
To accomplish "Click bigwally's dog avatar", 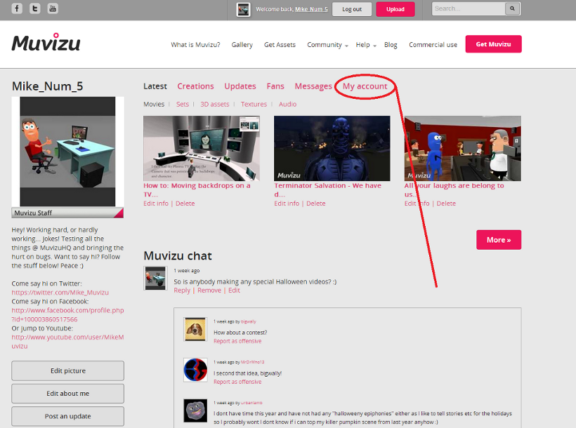I will tap(195, 329).
